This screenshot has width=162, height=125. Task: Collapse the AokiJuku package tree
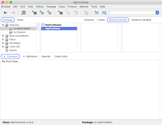click(3, 25)
